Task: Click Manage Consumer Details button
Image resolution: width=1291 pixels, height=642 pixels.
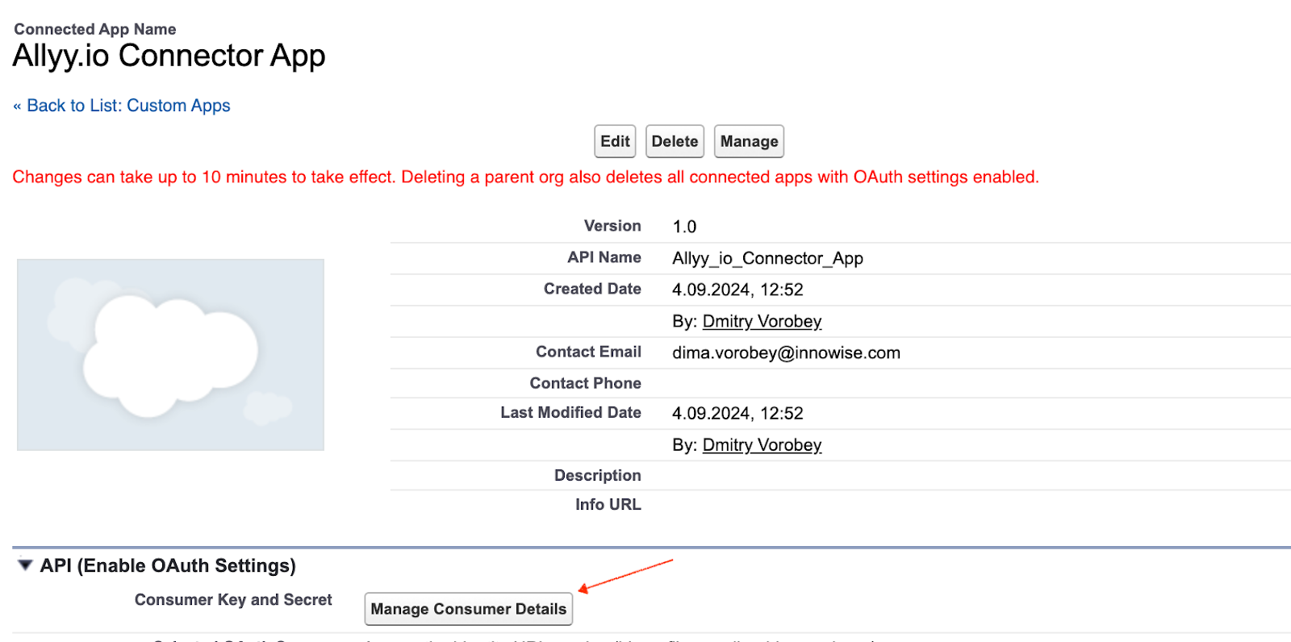Action: [x=469, y=609]
